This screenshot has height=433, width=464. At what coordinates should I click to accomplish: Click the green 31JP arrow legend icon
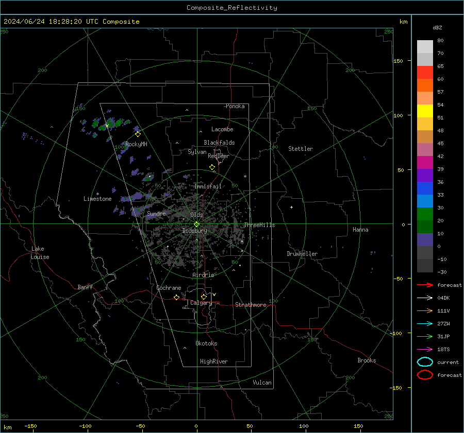[x=425, y=336]
